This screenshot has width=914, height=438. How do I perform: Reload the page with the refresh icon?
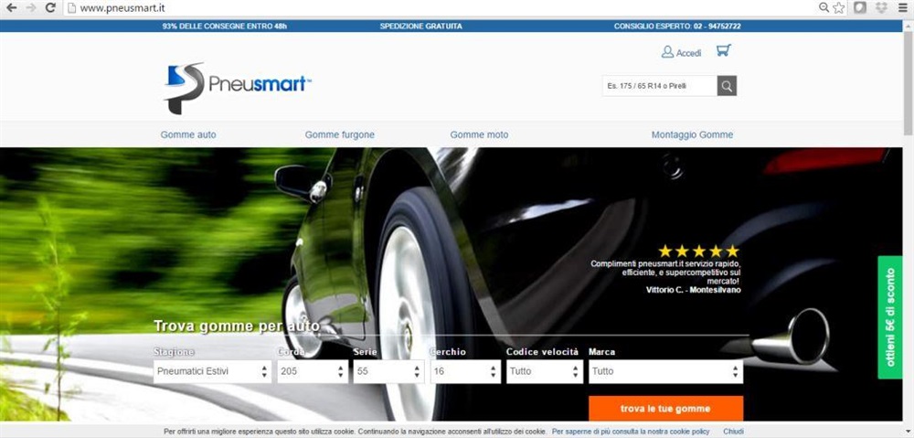point(50,8)
